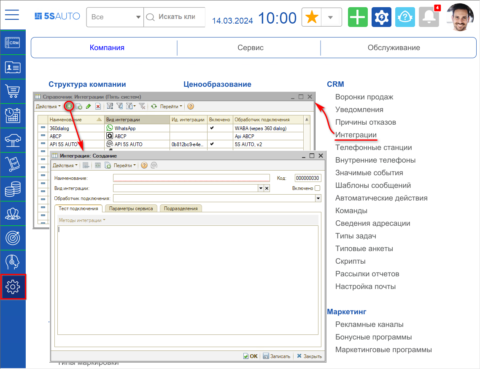This screenshot has height=369, width=480.
Task: Click the red X delete mark icon in the Справочник toolbar
Action: [x=98, y=107]
